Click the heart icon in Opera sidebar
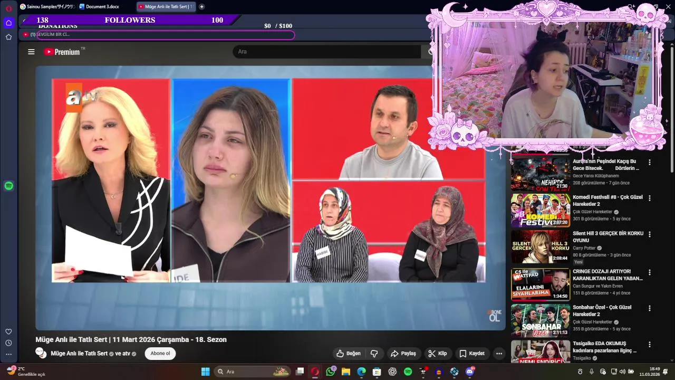The height and width of the screenshot is (380, 675). pos(8,331)
